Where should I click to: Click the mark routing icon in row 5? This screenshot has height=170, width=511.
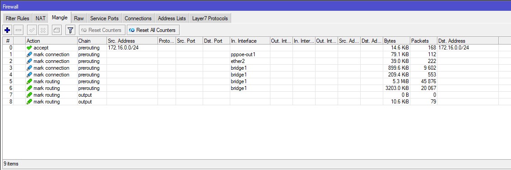click(x=29, y=81)
